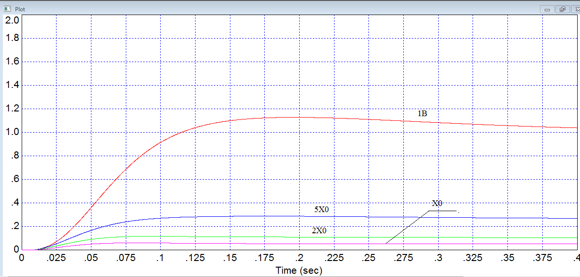Click the .125 time-axis tick label
580x277 pixels.
tap(195, 258)
